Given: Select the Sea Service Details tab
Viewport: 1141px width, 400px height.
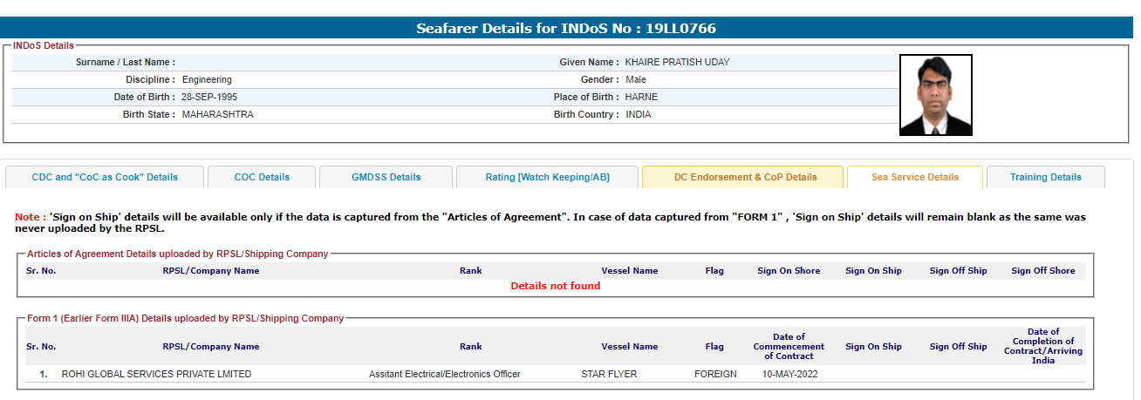Looking at the screenshot, I should coord(915,177).
